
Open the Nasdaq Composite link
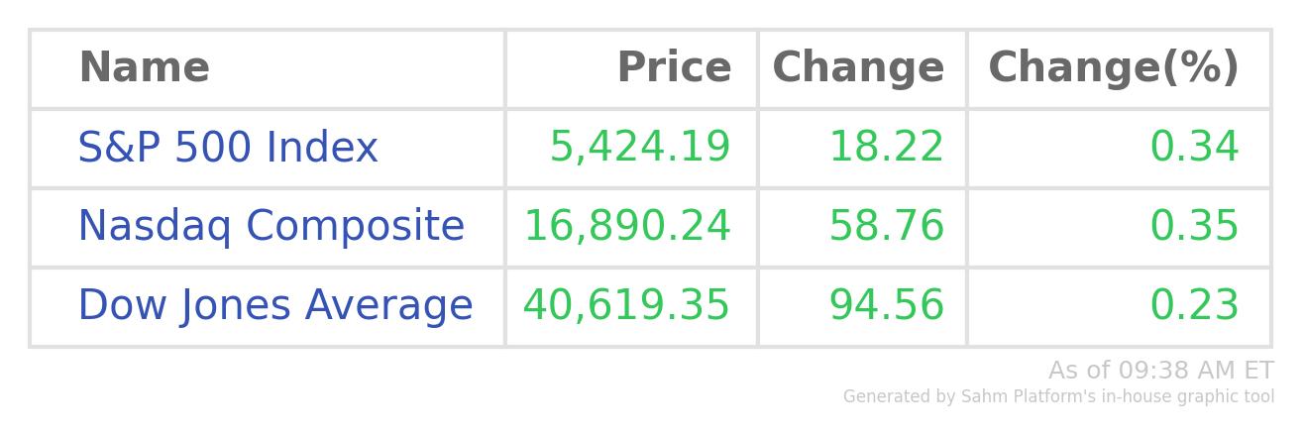(x=271, y=226)
